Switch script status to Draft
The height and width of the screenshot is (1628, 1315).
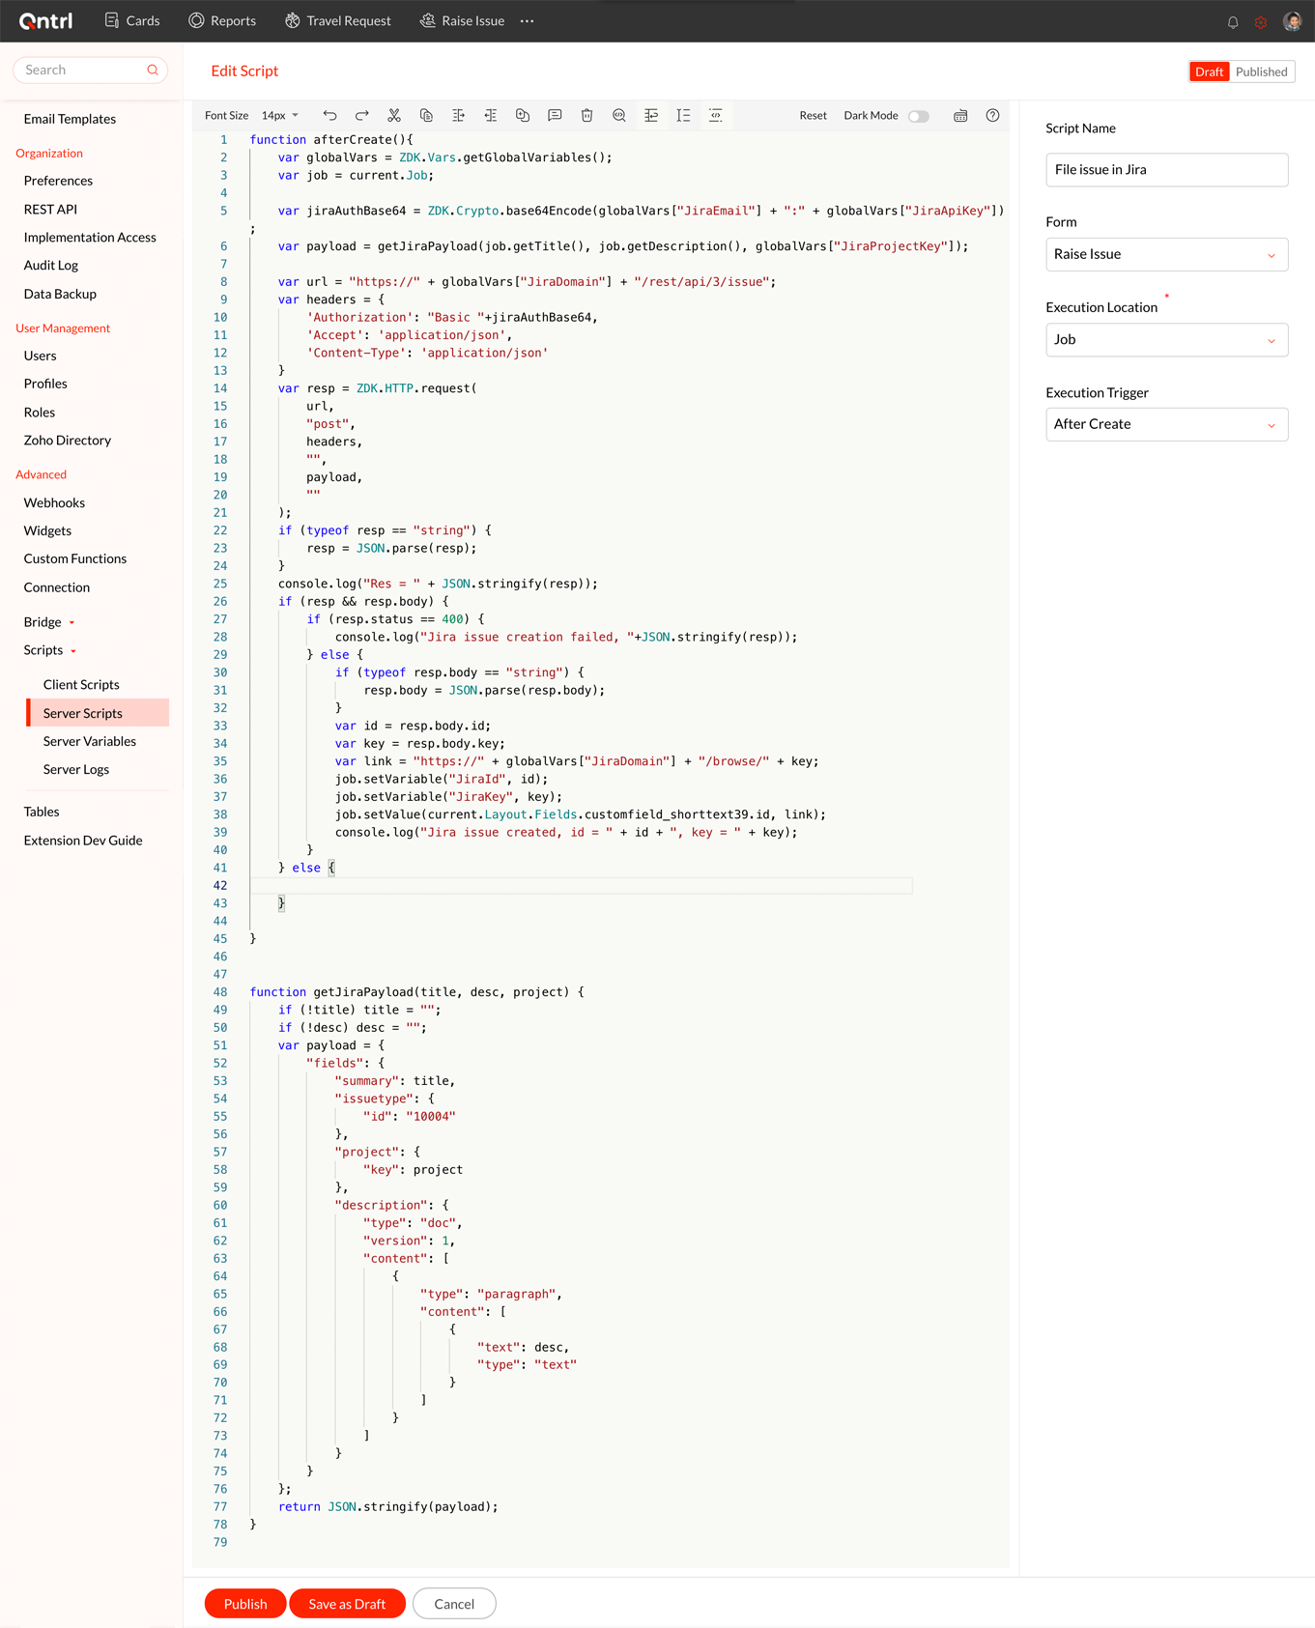coord(1209,71)
